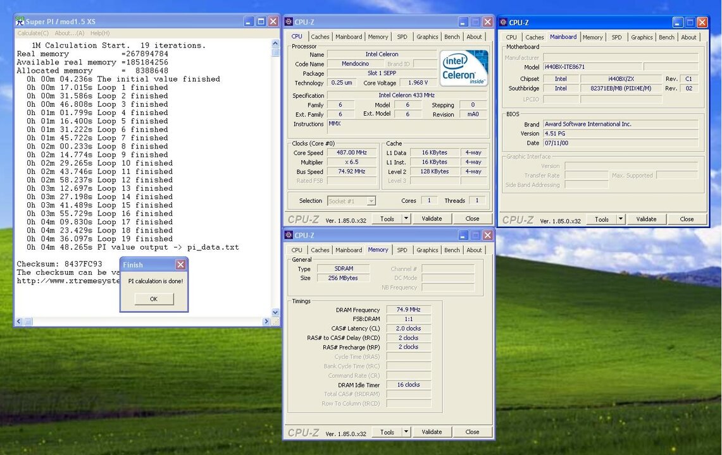This screenshot has height=455, width=722.
Task: Switch to Mainboard tab in CPU window
Action: [349, 37]
